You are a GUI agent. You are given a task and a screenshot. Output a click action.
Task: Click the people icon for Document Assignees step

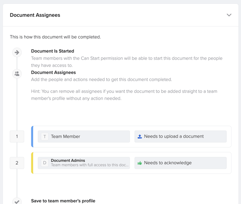click(x=17, y=74)
